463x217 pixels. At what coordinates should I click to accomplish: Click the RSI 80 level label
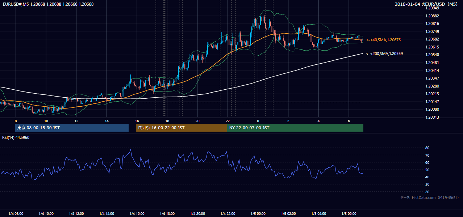click(x=427, y=148)
